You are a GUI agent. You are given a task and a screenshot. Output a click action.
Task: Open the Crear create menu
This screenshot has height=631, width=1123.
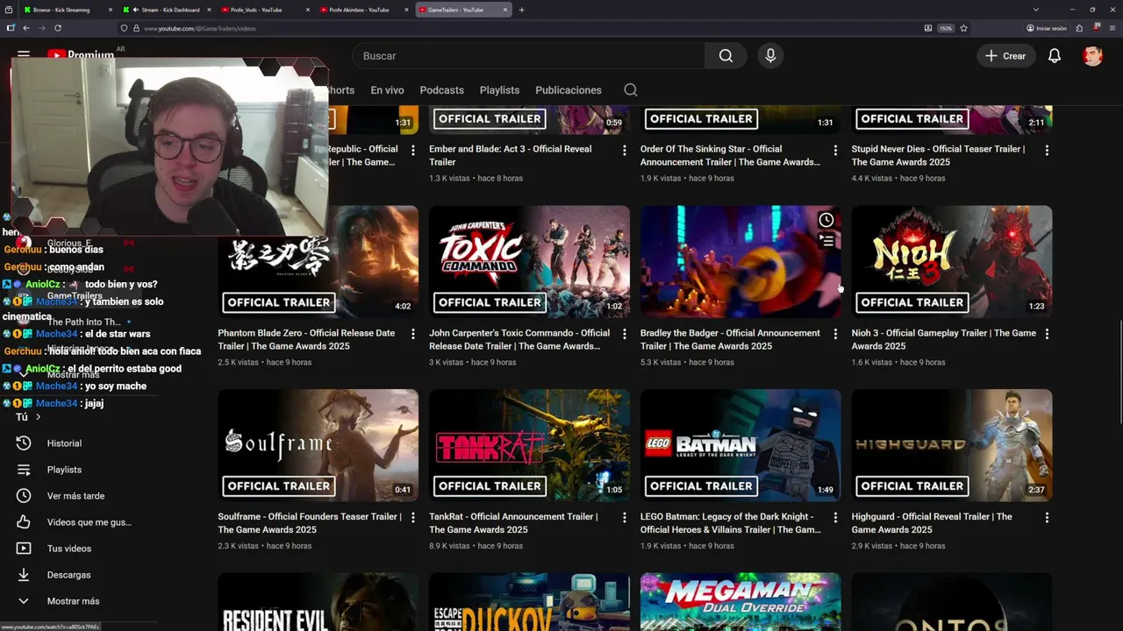tap(1005, 55)
